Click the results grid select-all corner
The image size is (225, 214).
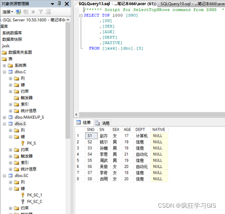pyautogui.click(x=80, y=130)
